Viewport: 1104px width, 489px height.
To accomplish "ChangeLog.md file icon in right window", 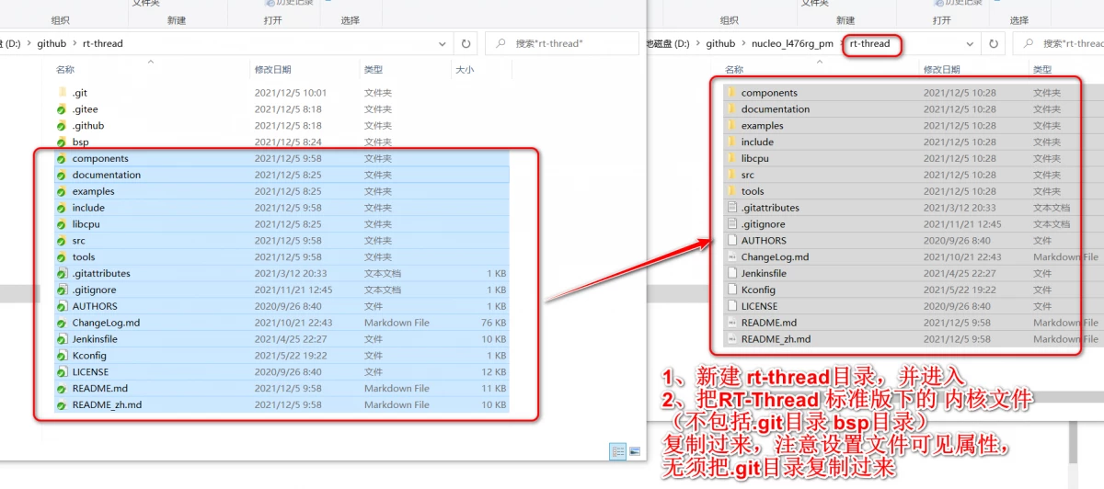I will tap(731, 257).
